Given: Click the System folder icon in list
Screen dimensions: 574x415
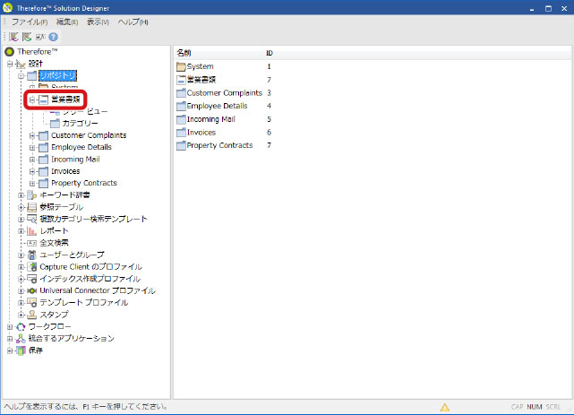Looking at the screenshot, I should [181, 66].
